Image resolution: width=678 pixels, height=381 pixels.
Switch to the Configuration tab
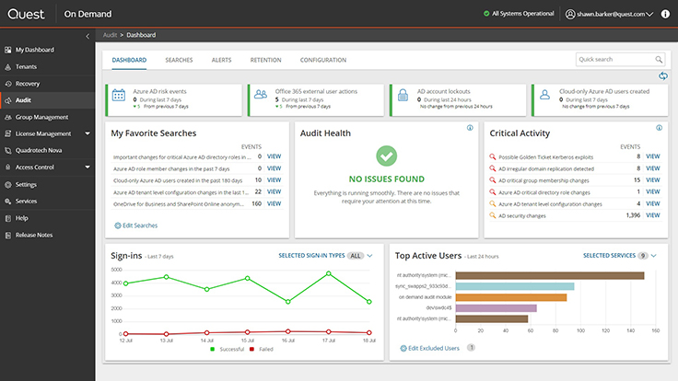[323, 60]
